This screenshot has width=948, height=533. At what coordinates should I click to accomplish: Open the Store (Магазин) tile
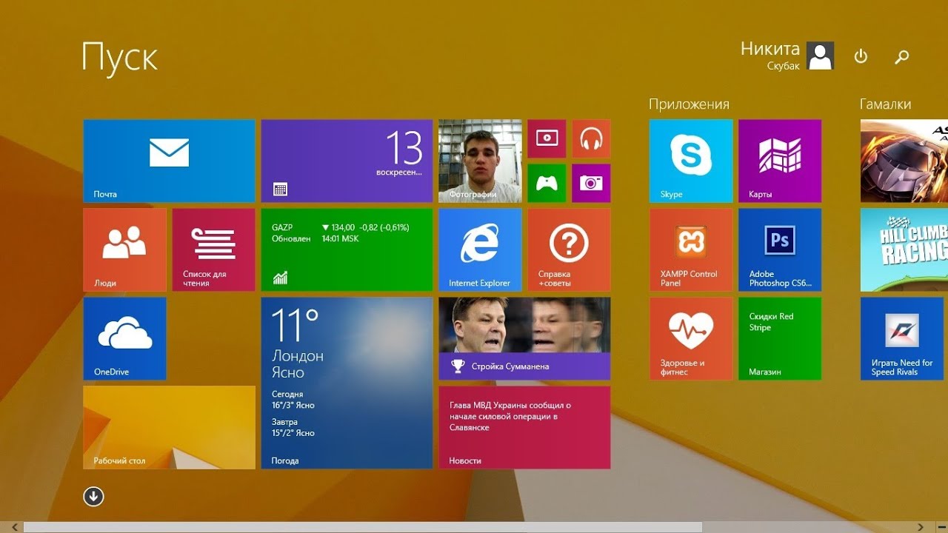coord(780,338)
